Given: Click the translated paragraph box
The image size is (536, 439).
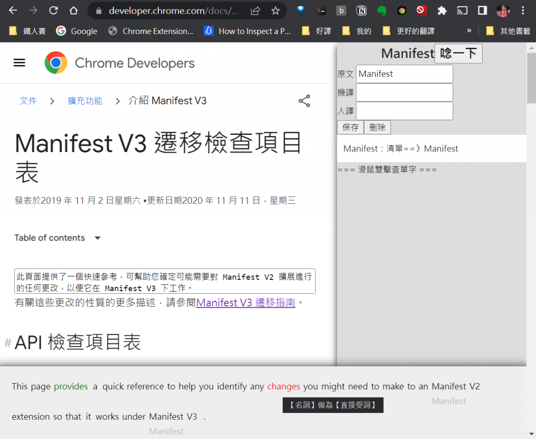Looking at the screenshot, I should 165,281.
